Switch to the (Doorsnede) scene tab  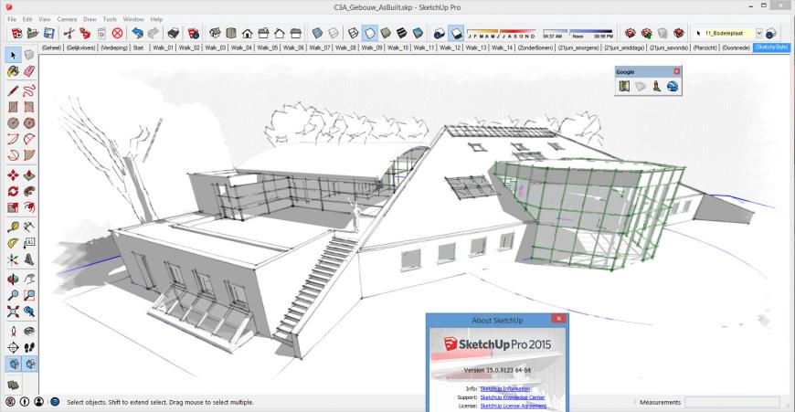[x=736, y=48]
